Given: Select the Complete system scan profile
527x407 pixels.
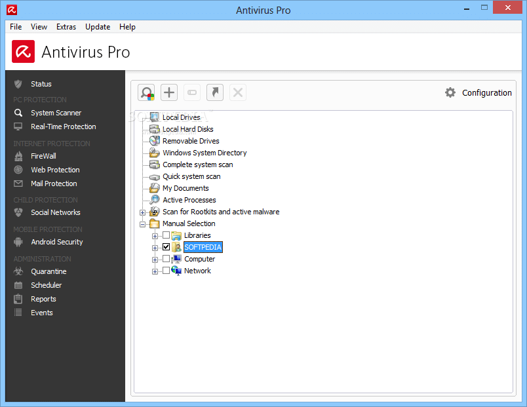Looking at the screenshot, I should point(198,165).
